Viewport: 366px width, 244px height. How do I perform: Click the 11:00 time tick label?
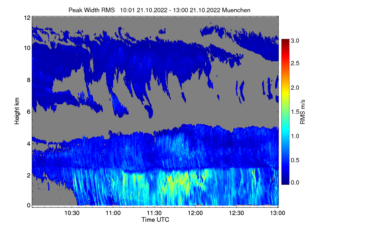tap(113, 213)
